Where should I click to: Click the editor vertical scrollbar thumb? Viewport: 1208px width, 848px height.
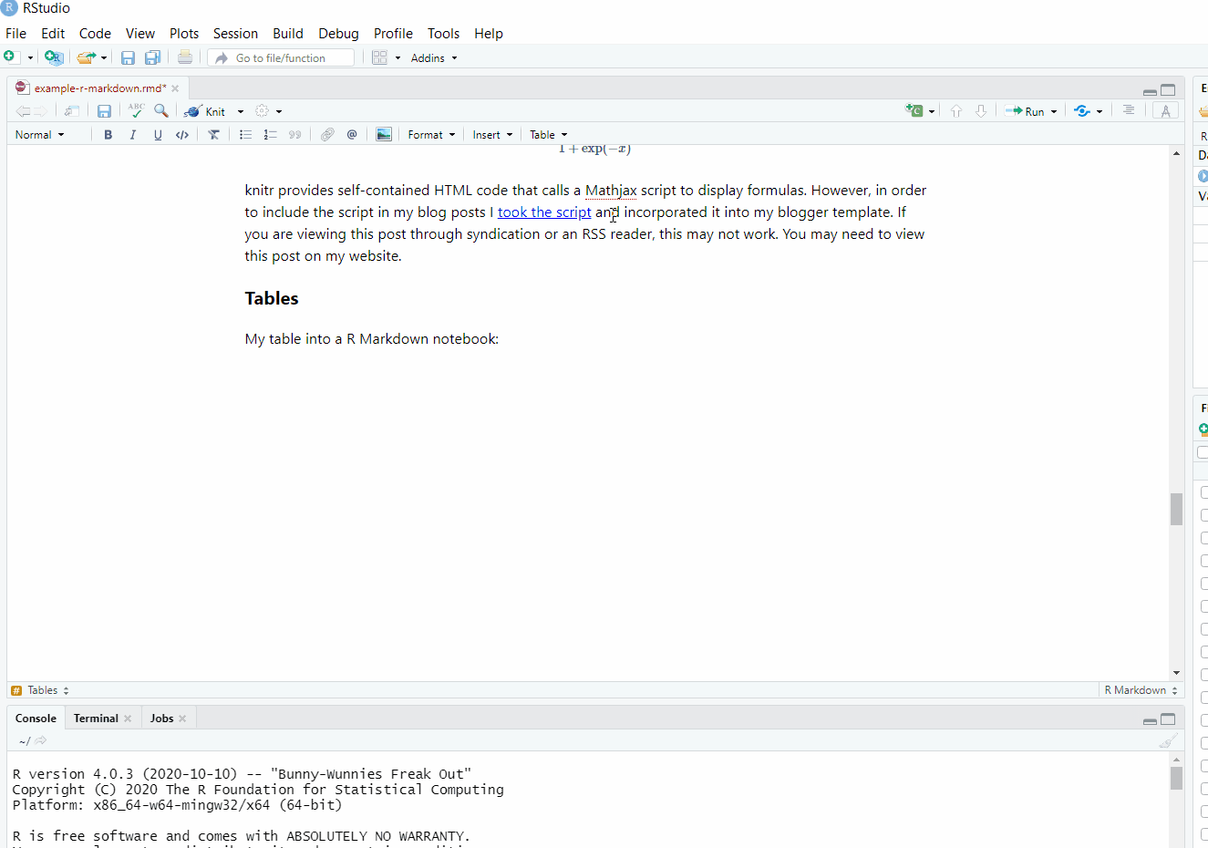coord(1176,509)
